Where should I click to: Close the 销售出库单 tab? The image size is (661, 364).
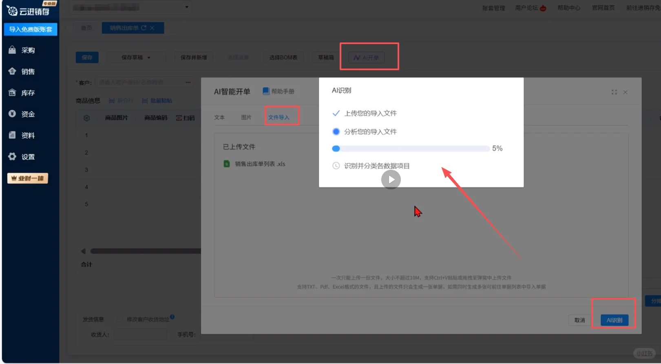point(152,28)
